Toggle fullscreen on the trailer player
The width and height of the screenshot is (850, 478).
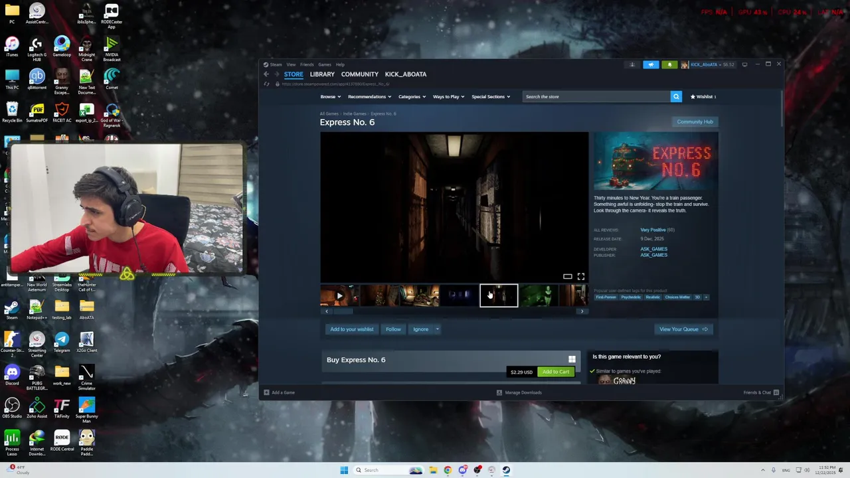581,277
